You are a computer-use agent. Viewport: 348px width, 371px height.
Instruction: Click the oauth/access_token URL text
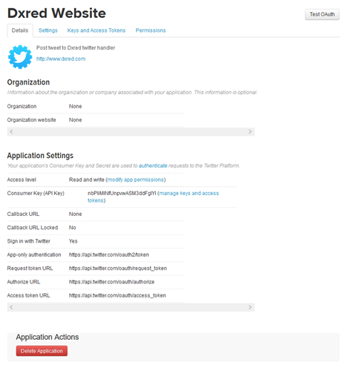(x=117, y=295)
